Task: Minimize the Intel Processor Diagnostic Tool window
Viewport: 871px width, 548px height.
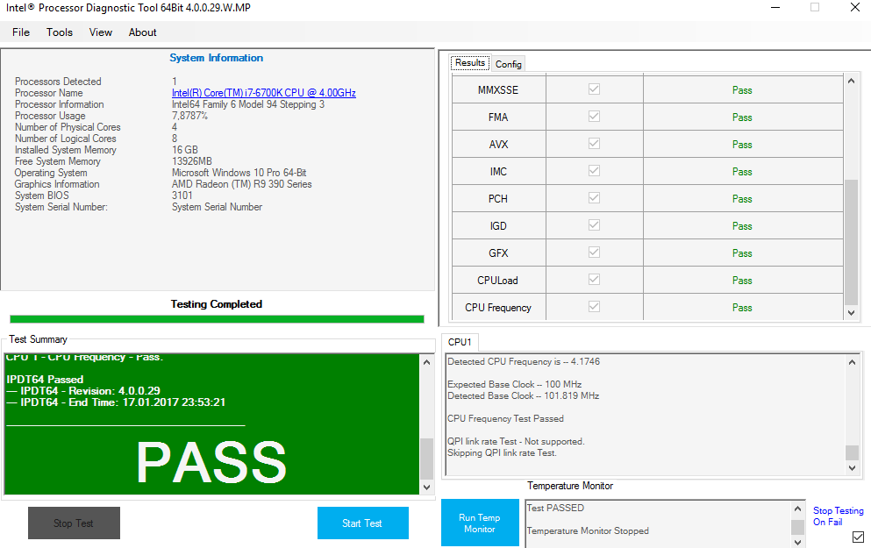Action: 775,7
